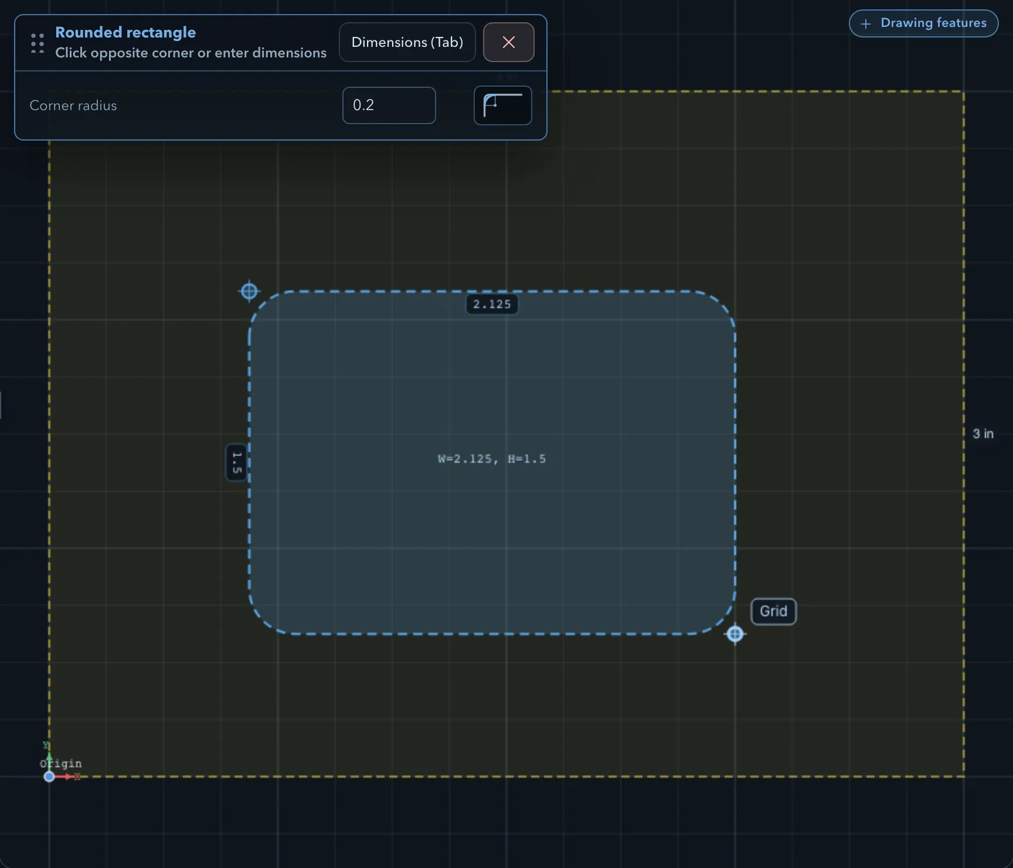The width and height of the screenshot is (1013, 868).
Task: Click the bottom-right corner snap crosshair
Action: point(735,634)
